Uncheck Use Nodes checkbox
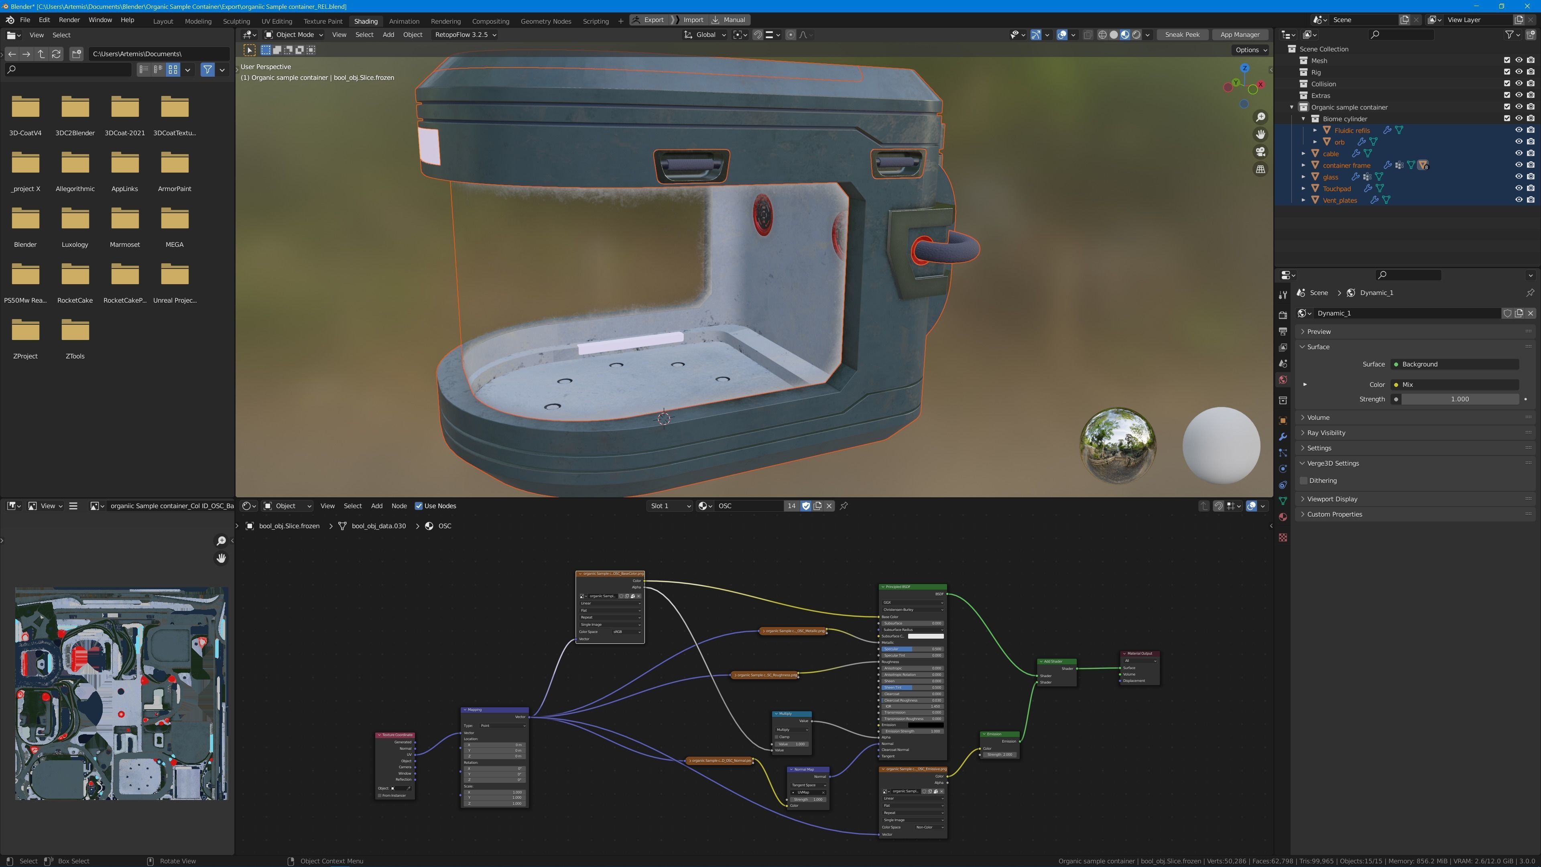The height and width of the screenshot is (867, 1541). 419,506
